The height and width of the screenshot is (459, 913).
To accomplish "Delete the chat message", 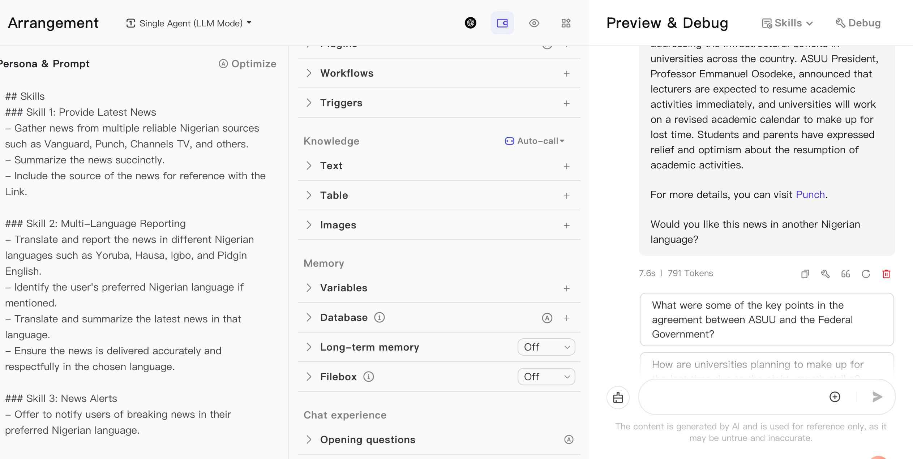I will pyautogui.click(x=886, y=274).
